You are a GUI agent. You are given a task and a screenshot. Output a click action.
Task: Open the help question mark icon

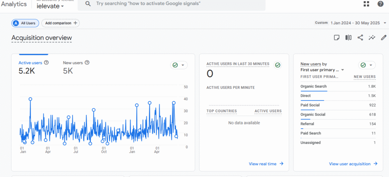click(380, 4)
